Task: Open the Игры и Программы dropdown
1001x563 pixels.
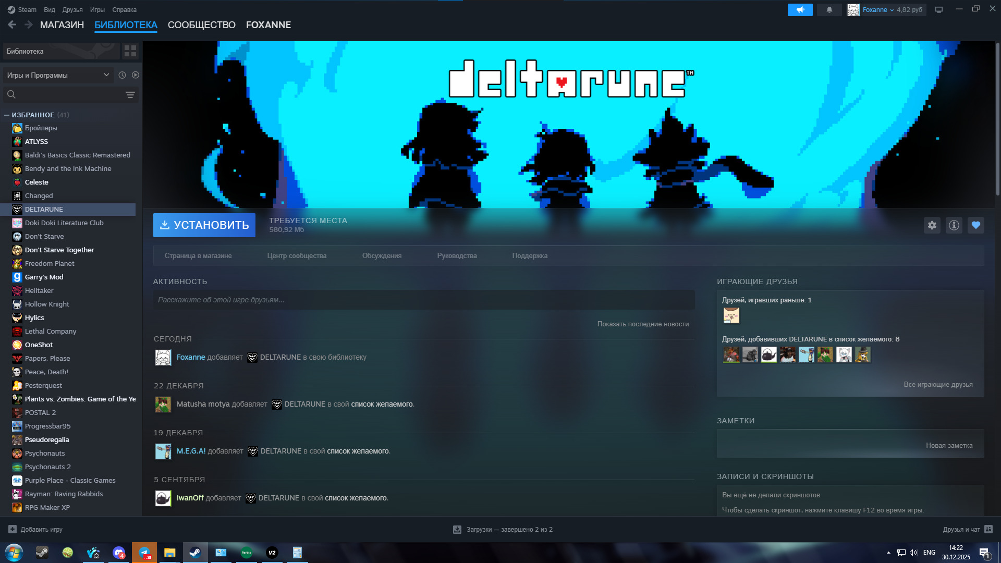Action: [57, 75]
